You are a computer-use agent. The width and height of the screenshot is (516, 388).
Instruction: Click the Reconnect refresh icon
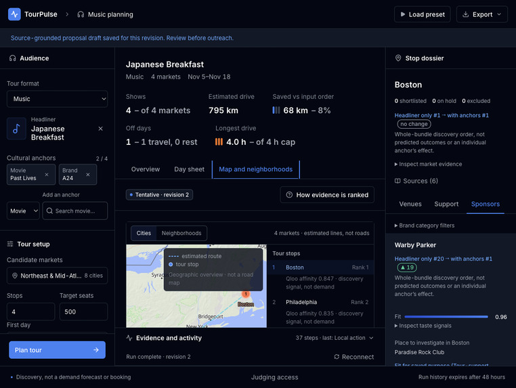tap(337, 357)
